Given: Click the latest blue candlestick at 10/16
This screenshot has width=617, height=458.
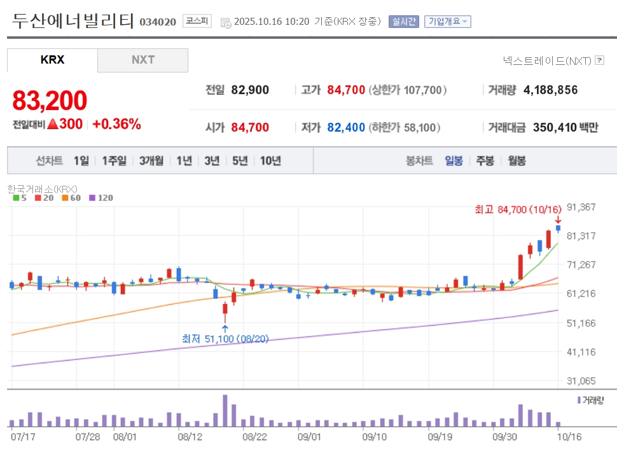Looking at the screenshot, I should 558,228.
